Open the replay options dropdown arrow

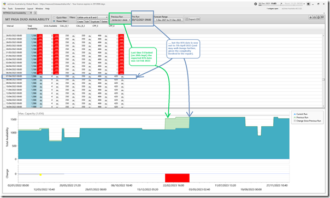pyautogui.click(x=304, y=4)
